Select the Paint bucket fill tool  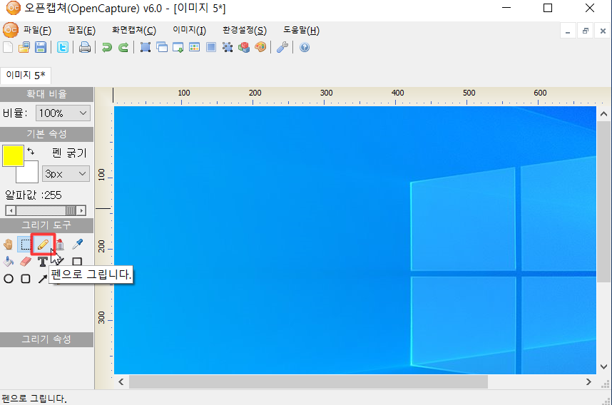(8, 262)
